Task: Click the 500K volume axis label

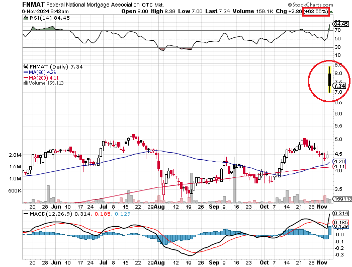Action: pyautogui.click(x=15, y=191)
